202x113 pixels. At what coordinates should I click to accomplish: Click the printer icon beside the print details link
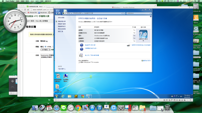click(x=128, y=45)
